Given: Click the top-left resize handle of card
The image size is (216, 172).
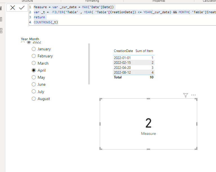Looking at the screenshot, I should tap(101, 99).
